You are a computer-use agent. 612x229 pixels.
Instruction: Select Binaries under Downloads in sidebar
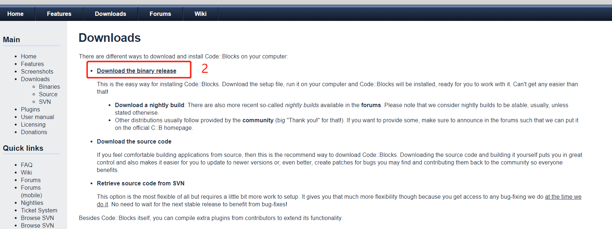tap(49, 87)
